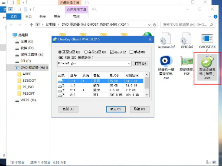Open the 管理 ribbon tab
This screenshot has width=222, height=166.
pyautogui.click(x=76, y=17)
